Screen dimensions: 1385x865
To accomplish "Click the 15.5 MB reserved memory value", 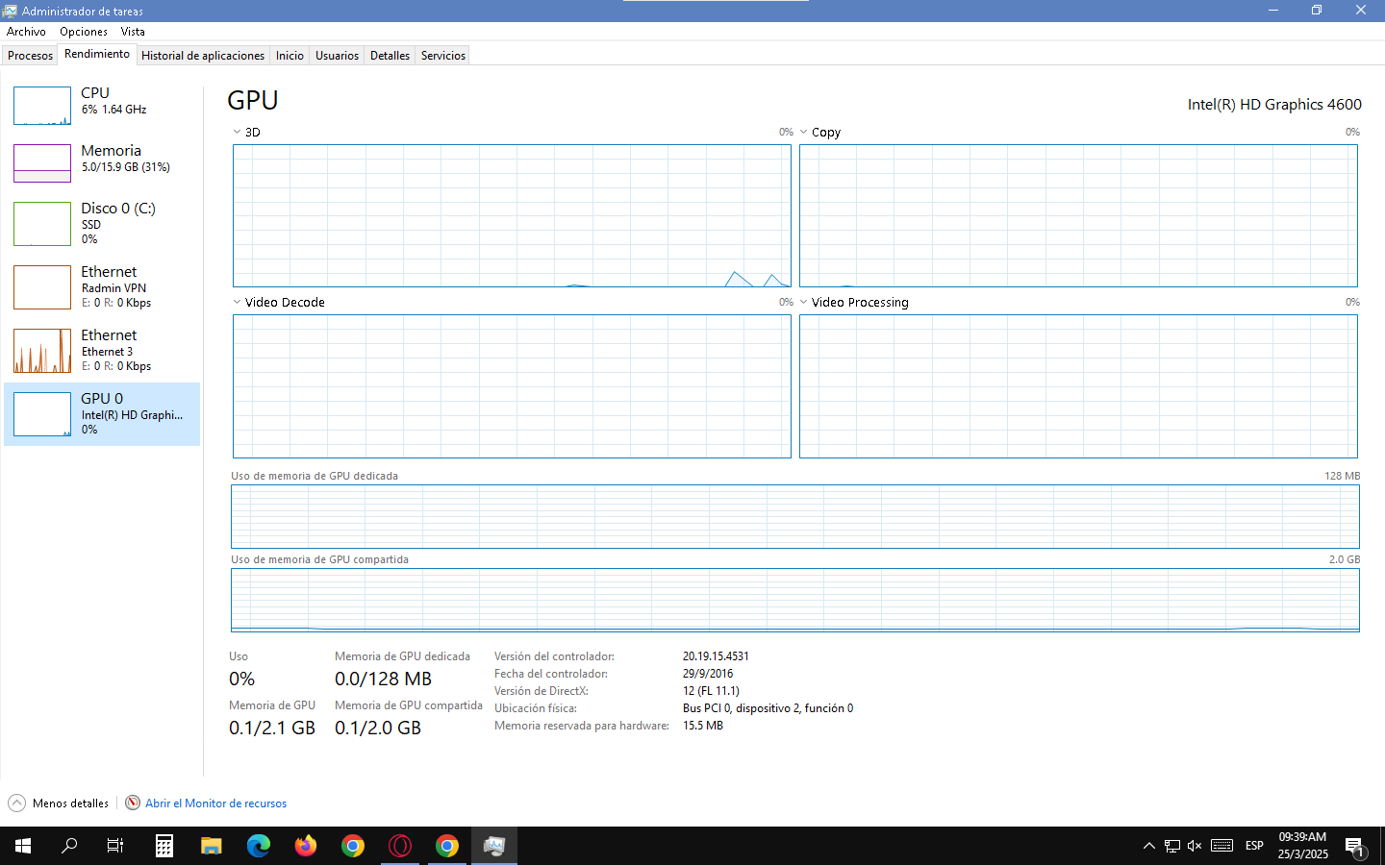I will pos(703,726).
